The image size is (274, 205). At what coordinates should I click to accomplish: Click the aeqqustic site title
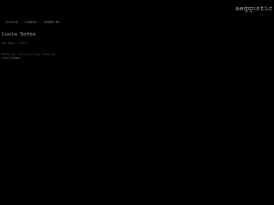pos(254,9)
